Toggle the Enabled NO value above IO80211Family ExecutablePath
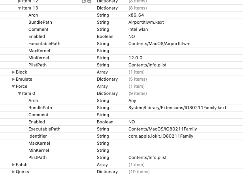This screenshot has height=174, width=243. [x=132, y=122]
